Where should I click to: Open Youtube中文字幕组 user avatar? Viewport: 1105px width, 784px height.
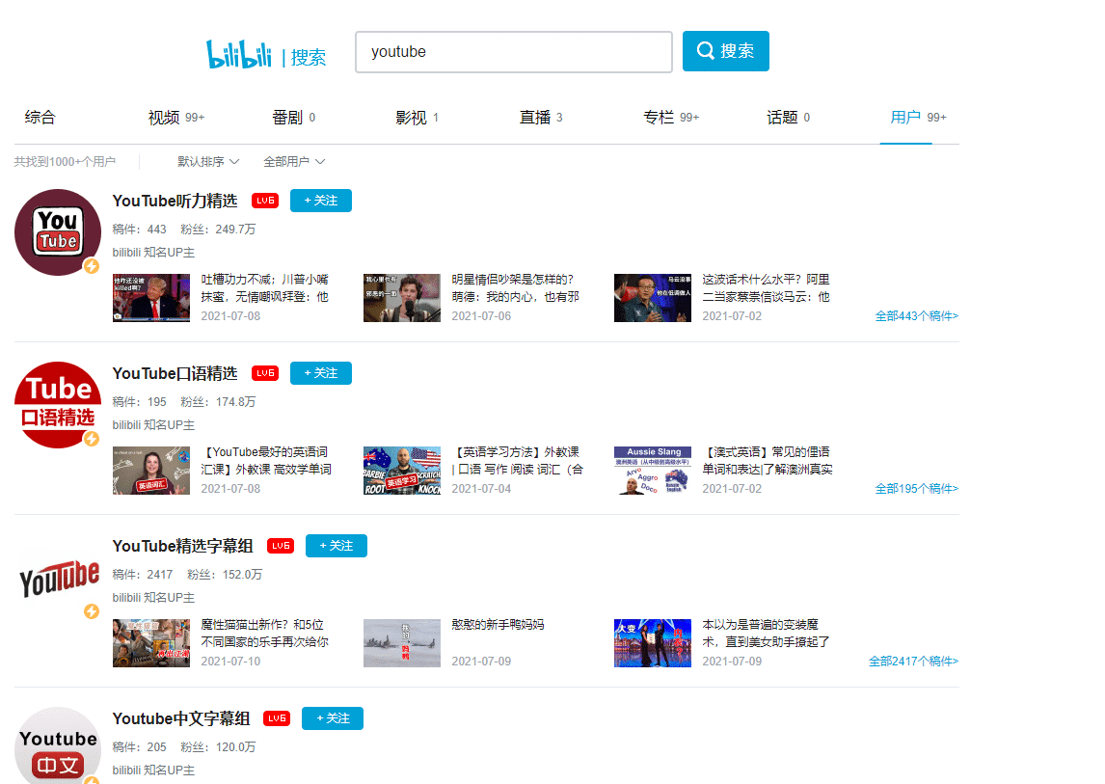(58, 745)
